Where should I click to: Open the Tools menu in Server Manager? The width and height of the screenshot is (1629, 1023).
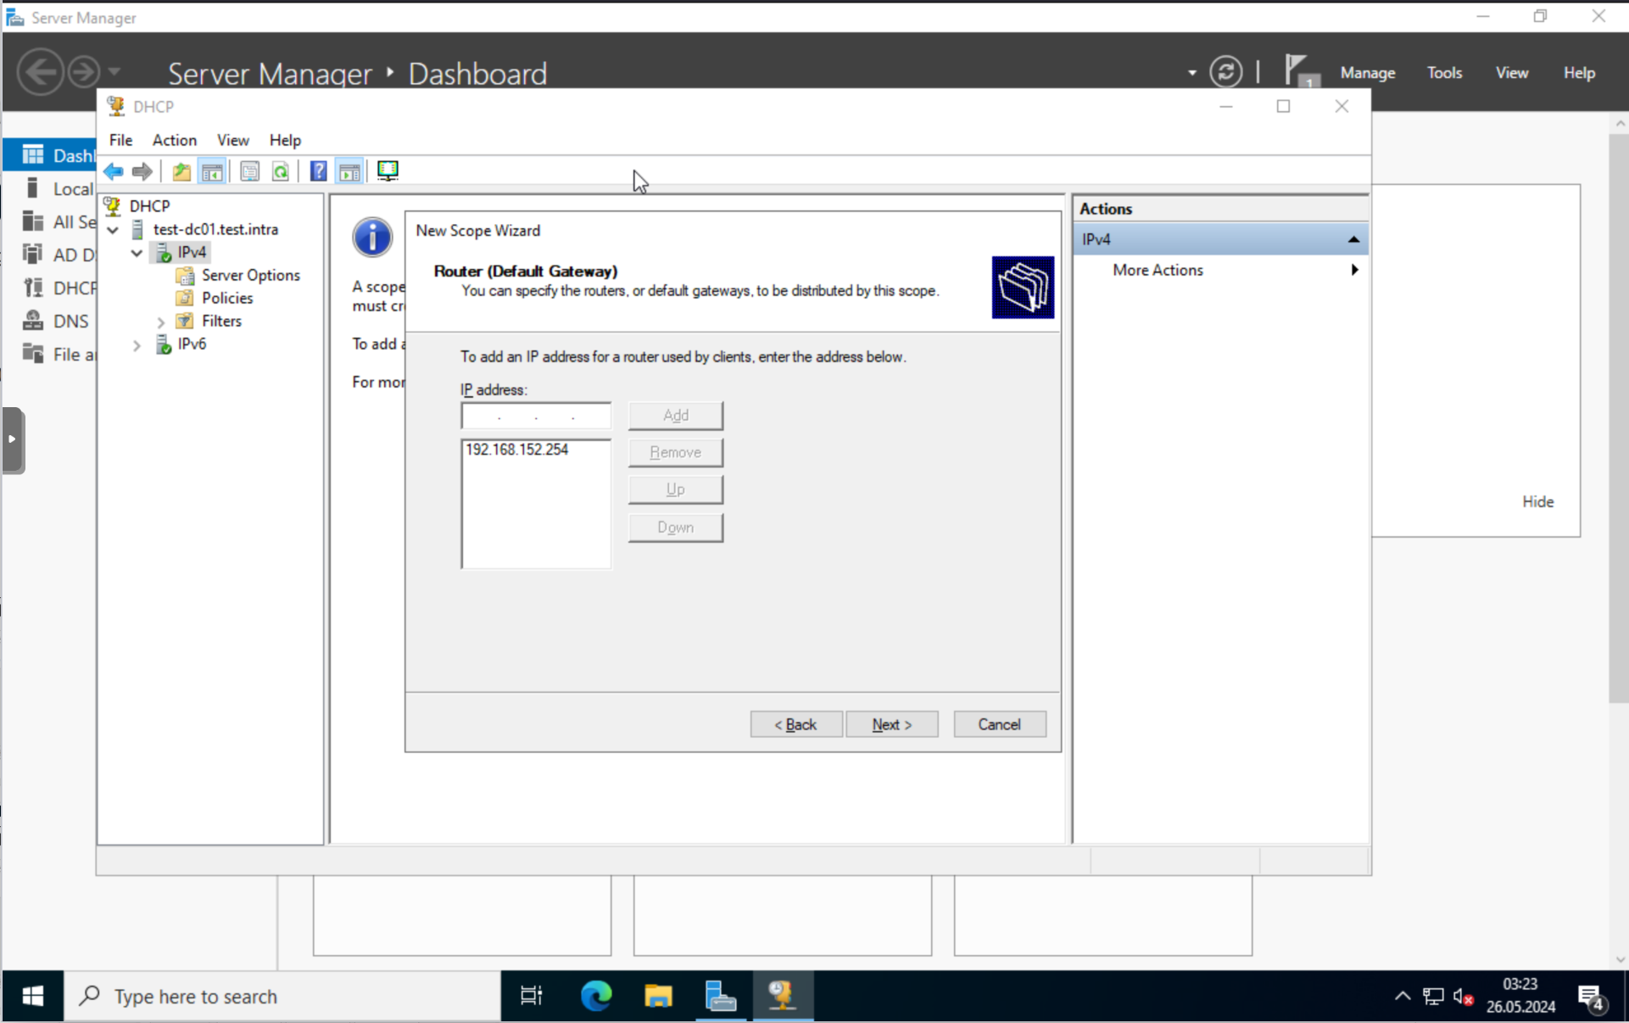pos(1444,73)
